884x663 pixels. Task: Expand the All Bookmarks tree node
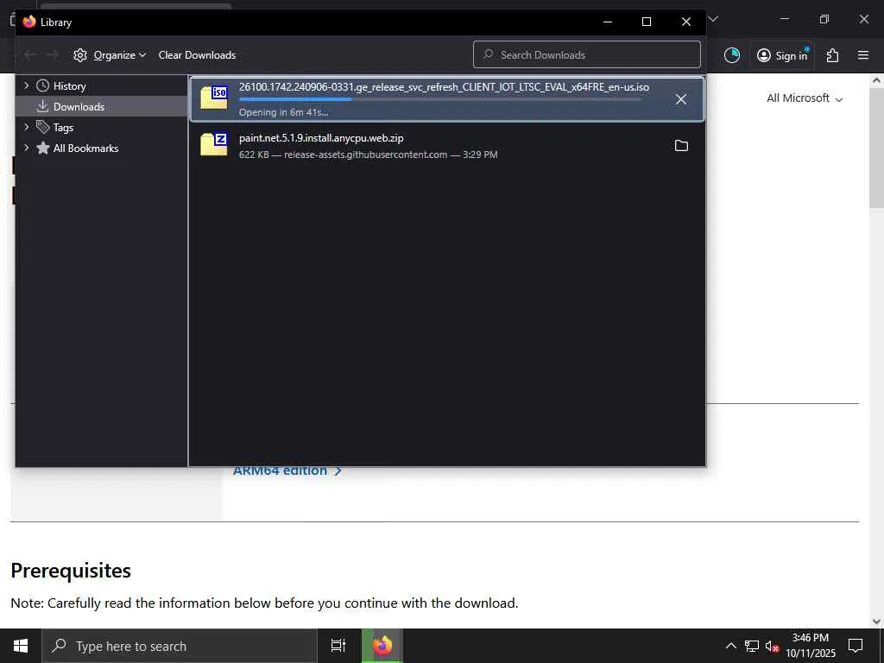point(26,148)
